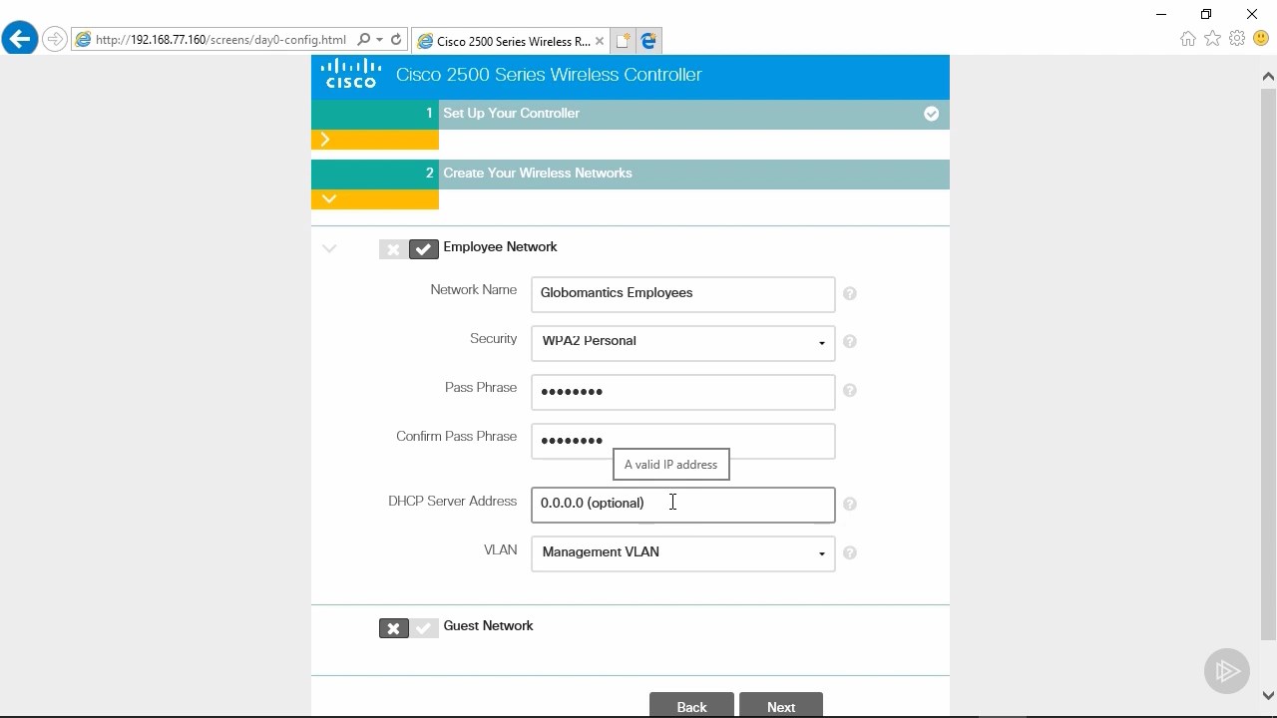Click the DHCP Server Address label
The width and height of the screenshot is (1277, 718).
click(x=453, y=502)
